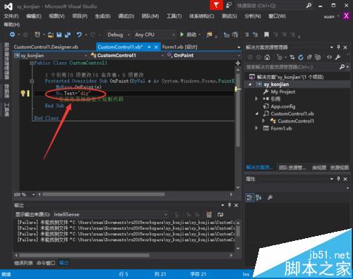Switch to 团队资源管理器 tab
Viewport: 353px width, 279px height.
[293, 168]
